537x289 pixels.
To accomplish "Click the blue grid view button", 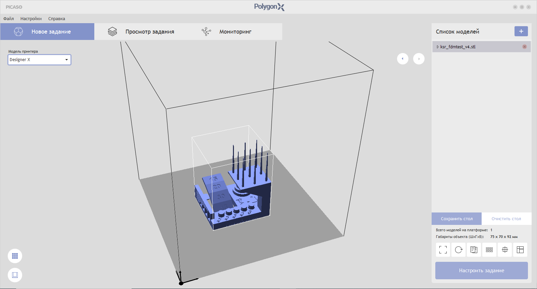I will tap(15, 256).
